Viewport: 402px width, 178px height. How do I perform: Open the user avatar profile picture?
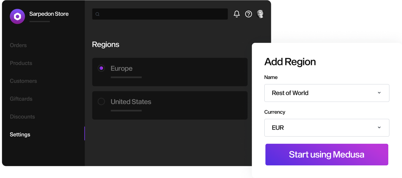pyautogui.click(x=260, y=14)
